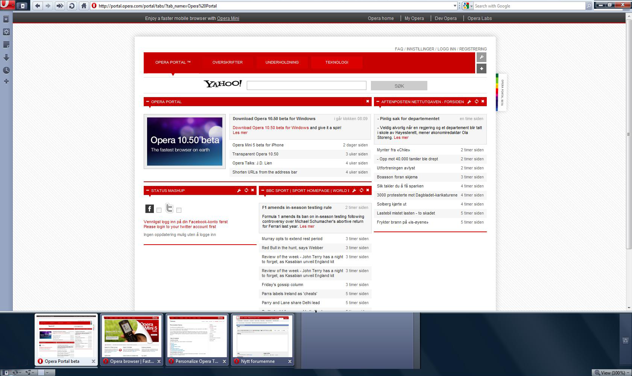Open the closed tabs trash icon
The image size is (632, 376).
(x=625, y=341)
